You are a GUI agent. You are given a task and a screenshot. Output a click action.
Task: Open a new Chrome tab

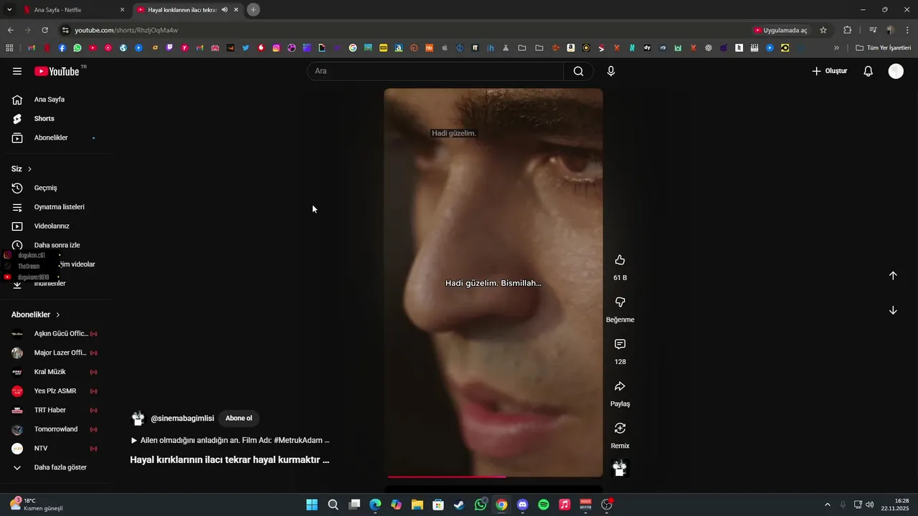(x=253, y=10)
